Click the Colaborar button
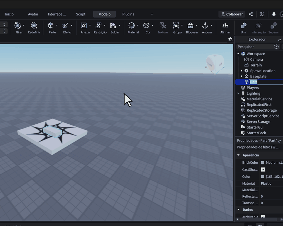The height and width of the screenshot is (226, 283). point(232,14)
